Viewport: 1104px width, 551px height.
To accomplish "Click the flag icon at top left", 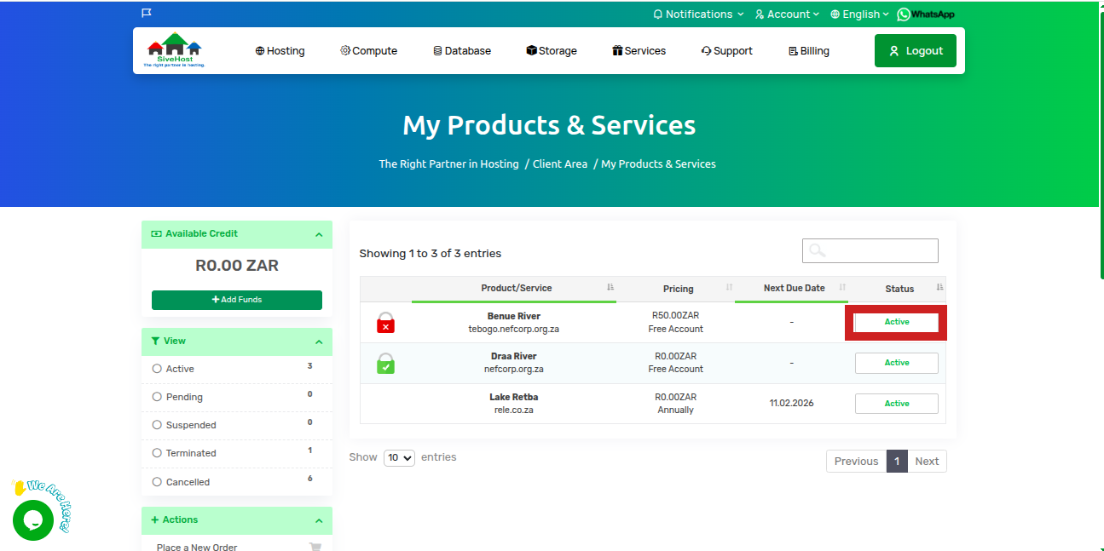I will pyautogui.click(x=147, y=14).
